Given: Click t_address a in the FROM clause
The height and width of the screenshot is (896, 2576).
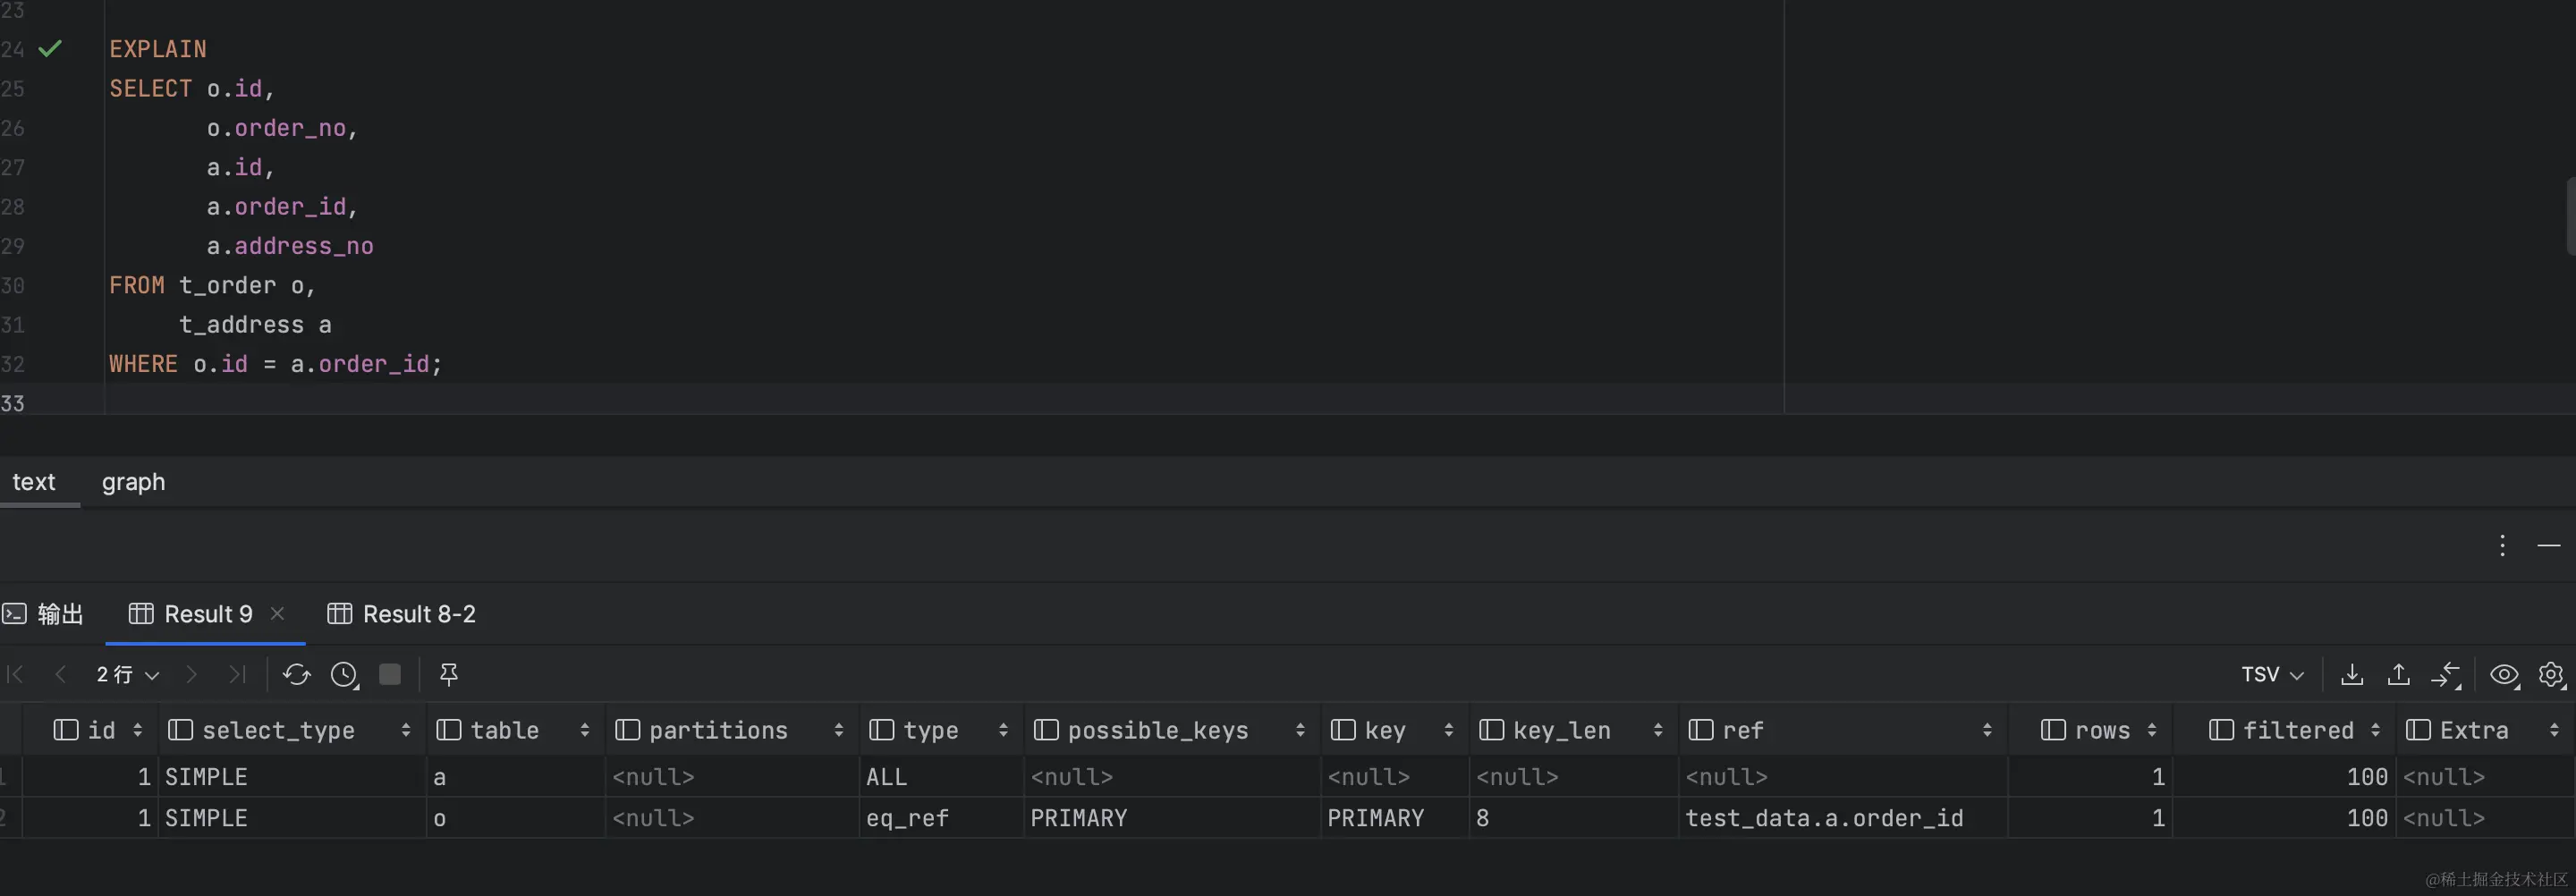Looking at the screenshot, I should pyautogui.click(x=255, y=325).
